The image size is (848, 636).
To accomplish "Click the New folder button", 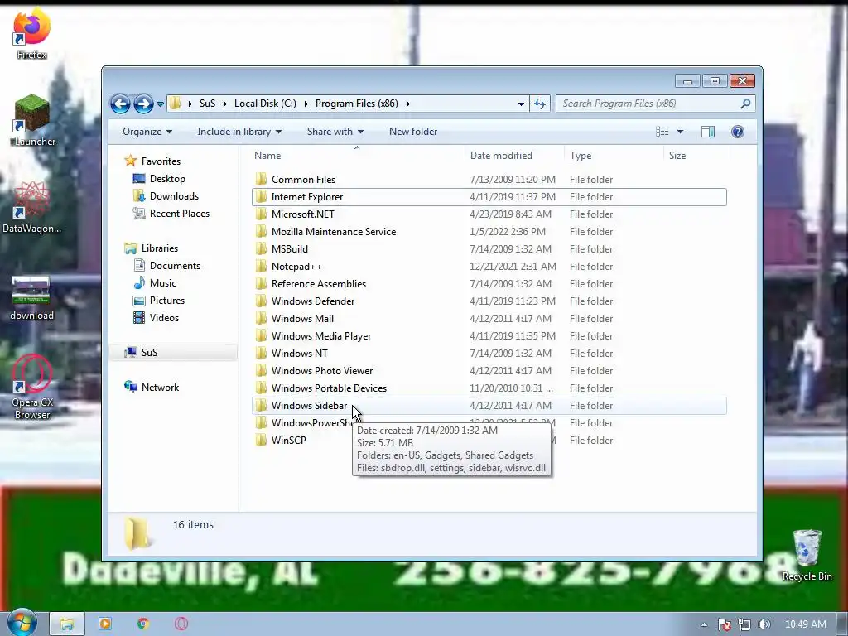I will point(413,132).
